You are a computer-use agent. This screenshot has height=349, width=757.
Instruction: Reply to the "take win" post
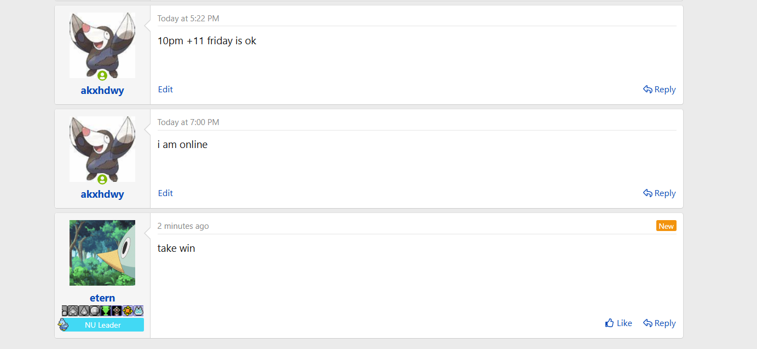point(660,323)
